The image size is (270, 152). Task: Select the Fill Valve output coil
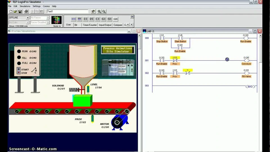246,73
